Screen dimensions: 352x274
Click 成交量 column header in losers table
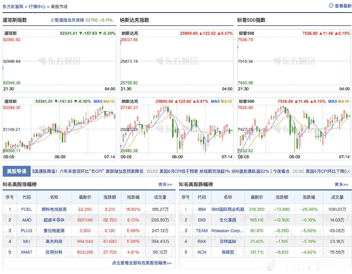[x=337, y=197]
